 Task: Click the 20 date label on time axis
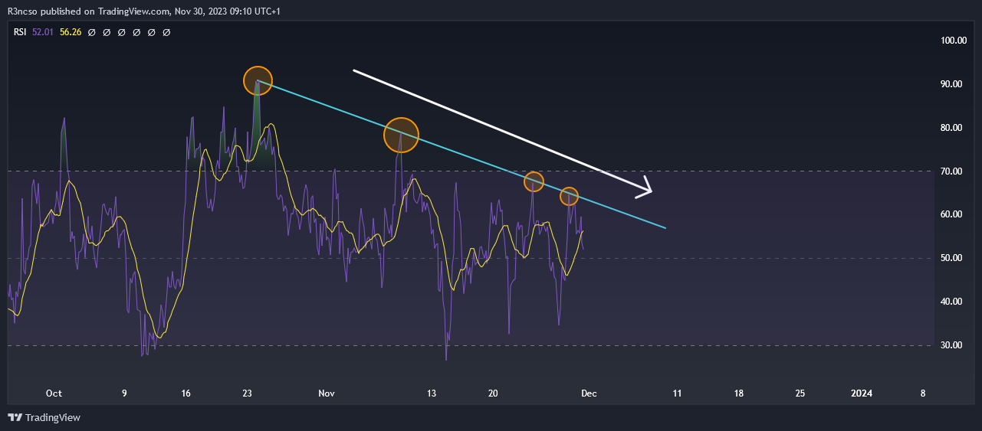(493, 393)
